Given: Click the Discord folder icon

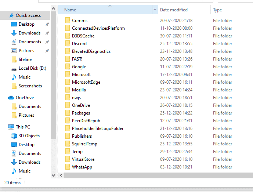Looking at the screenshot, I should click(x=68, y=44).
